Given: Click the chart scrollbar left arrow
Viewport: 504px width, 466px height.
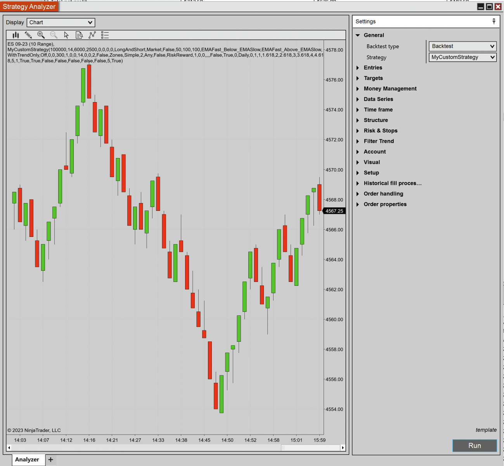Looking at the screenshot, I should [x=9, y=448].
